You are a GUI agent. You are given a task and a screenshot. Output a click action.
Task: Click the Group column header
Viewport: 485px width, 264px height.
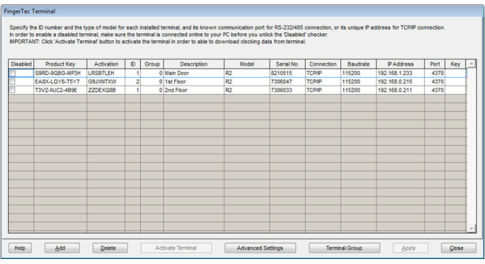point(152,64)
